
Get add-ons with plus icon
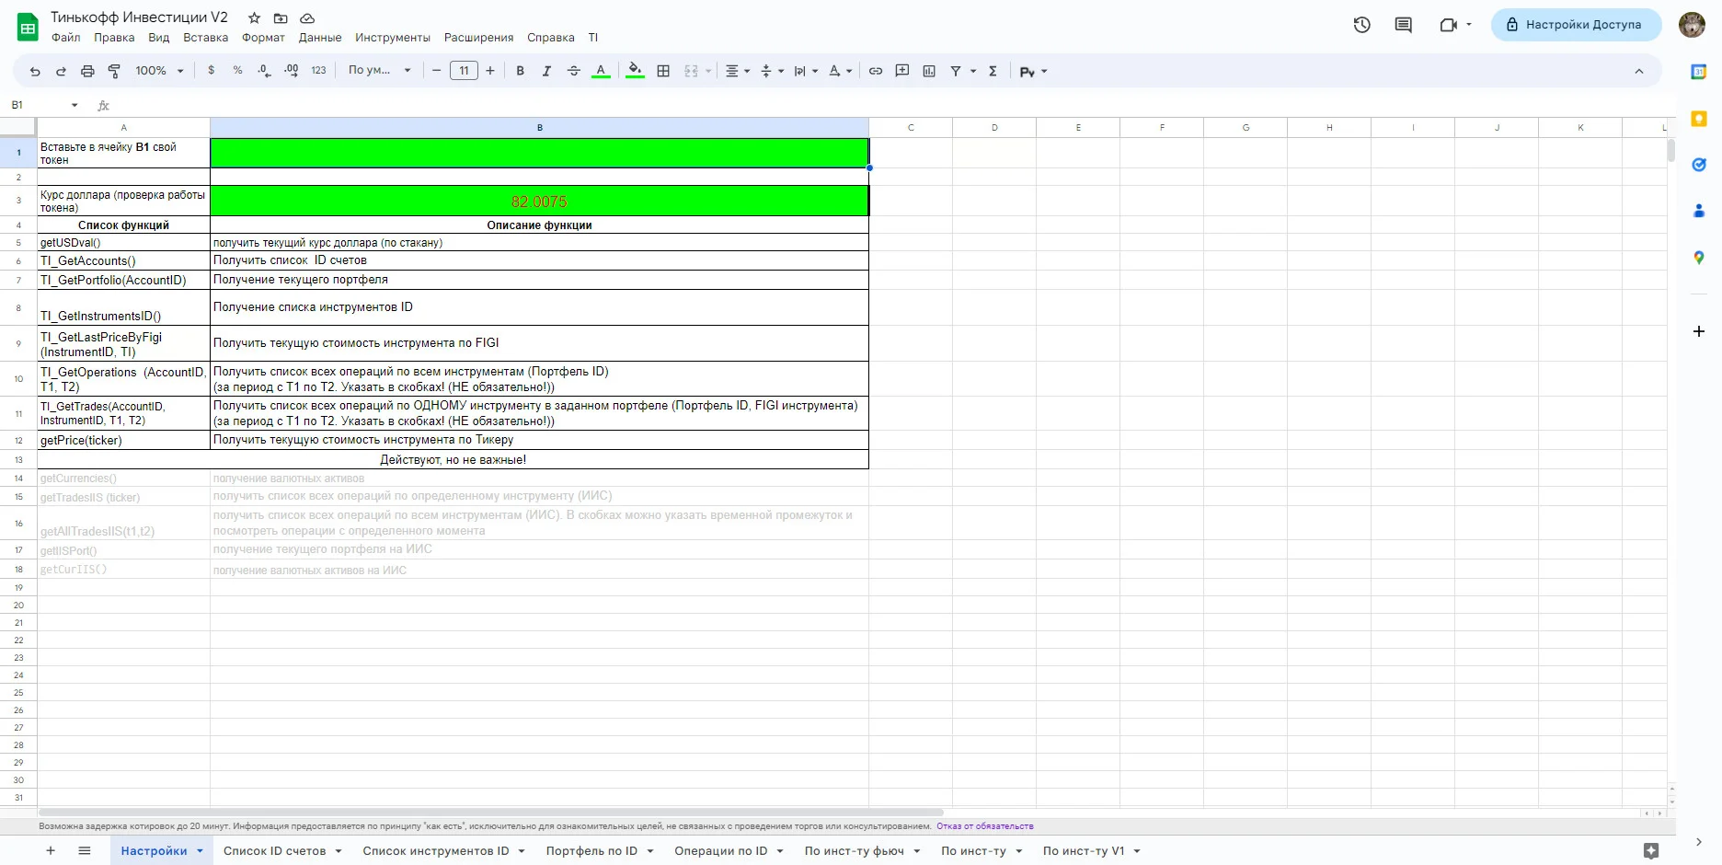(1699, 331)
